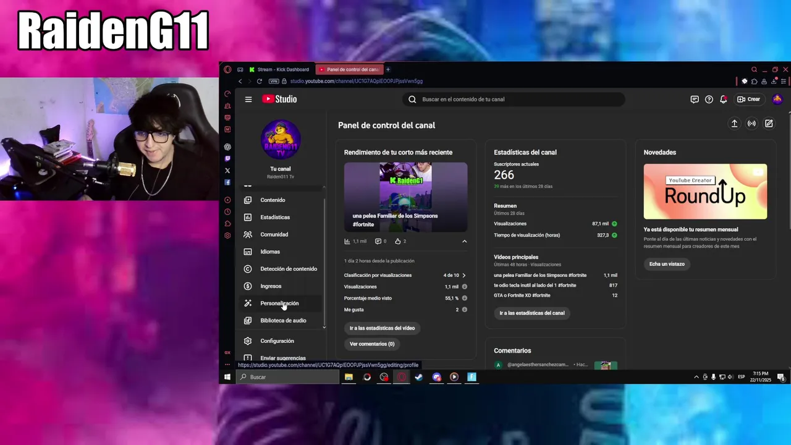This screenshot has width=791, height=445.
Task: Open the Opera sidebar player icon
Action: pos(227,200)
